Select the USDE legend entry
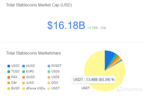The width and height of the screenshot is (144, 96). click(x=54, y=77)
